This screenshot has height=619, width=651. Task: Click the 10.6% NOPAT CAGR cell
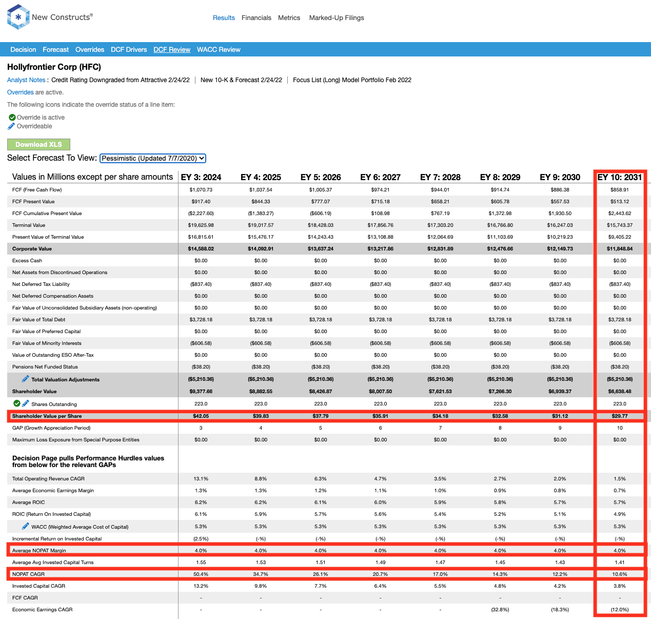point(620,574)
